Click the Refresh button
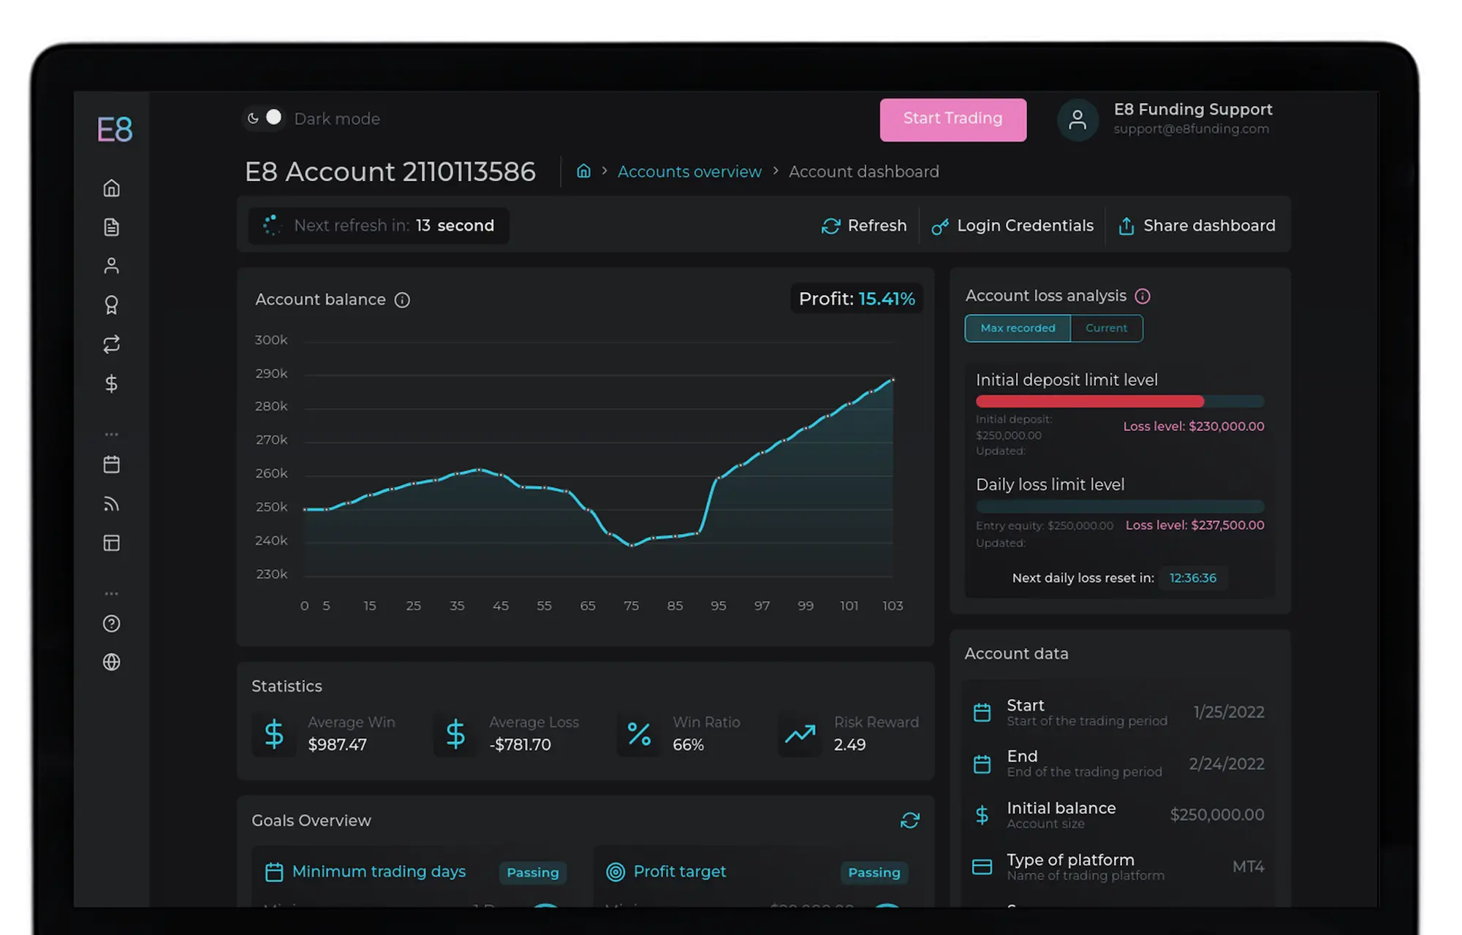Screen dimensions: 1462x935 coord(864,226)
